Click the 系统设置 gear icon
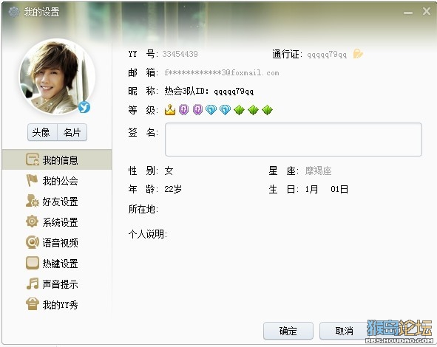This screenshot has height=347, width=437. coord(32,221)
